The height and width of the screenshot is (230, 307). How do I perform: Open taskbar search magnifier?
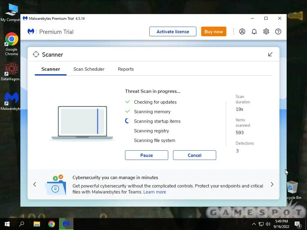[22, 224]
